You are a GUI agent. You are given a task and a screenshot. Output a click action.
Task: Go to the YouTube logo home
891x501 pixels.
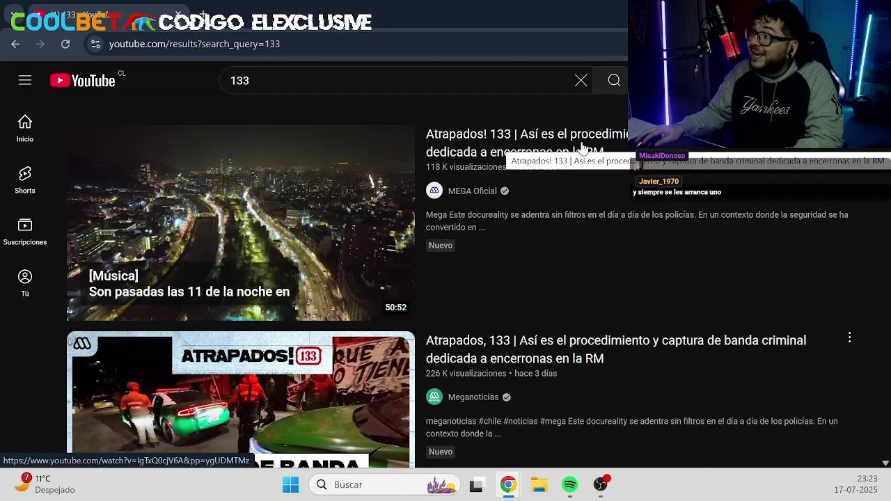(83, 81)
